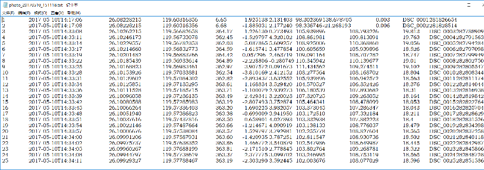Image resolution: width=484 pixels, height=170 pixels.
Task: Click timestamp 2017-05-10T14:33:45 in row 16
Action: [x=55, y=108]
